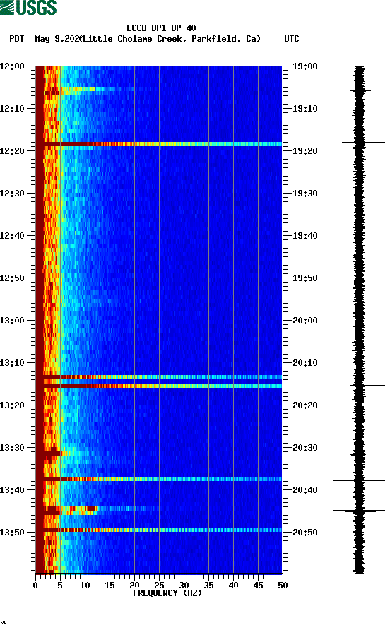390x630 pixels.
Task: Click the seismogram spike near 20:45 UTC
Action: pyautogui.click(x=359, y=511)
